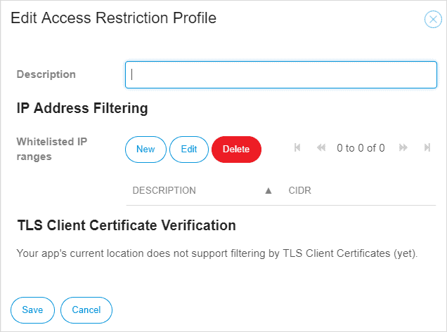Viewport: 447px width, 332px height.
Task: Save the access restriction profile
Action: click(32, 310)
